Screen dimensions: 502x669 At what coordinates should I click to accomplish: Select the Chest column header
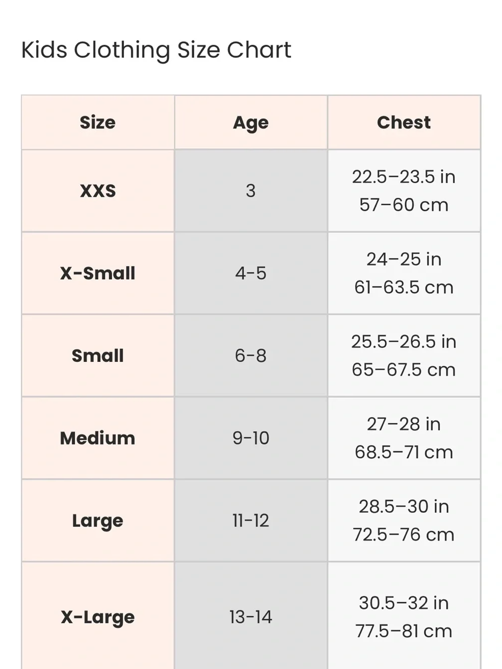[x=404, y=122]
